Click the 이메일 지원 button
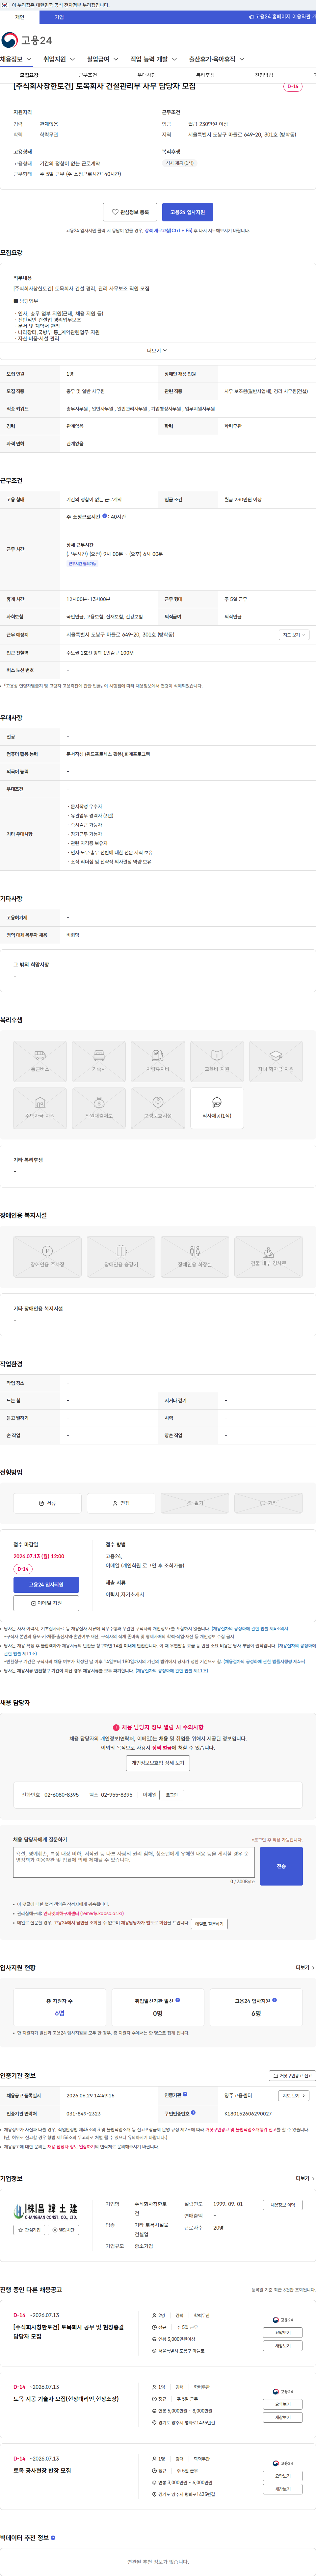The image size is (316, 2576). 46,1603
